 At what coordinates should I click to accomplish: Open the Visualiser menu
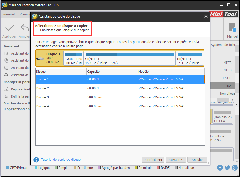point(25,14)
